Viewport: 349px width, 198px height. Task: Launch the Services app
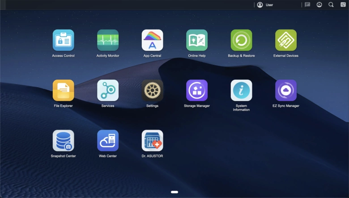coord(108,90)
